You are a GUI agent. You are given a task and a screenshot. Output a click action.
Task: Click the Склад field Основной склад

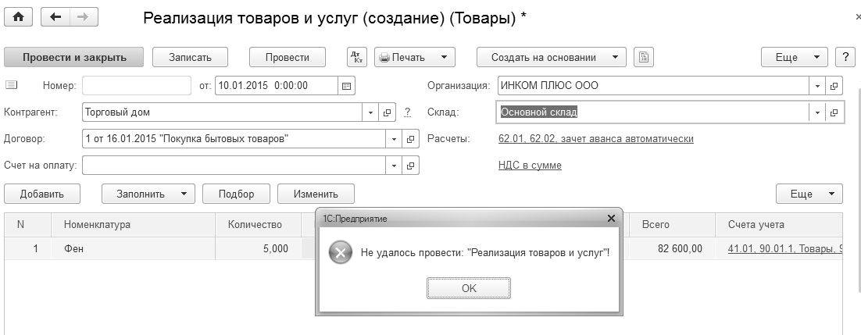pos(653,112)
